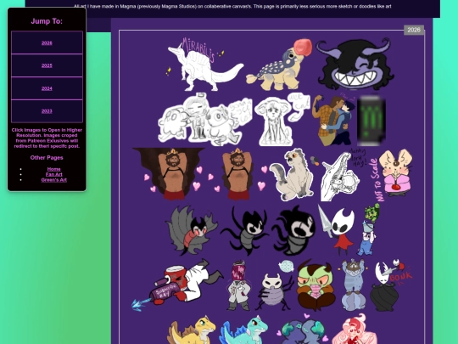Click the Other Pages heading
Viewport: 458px width, 344px height.
47,158
